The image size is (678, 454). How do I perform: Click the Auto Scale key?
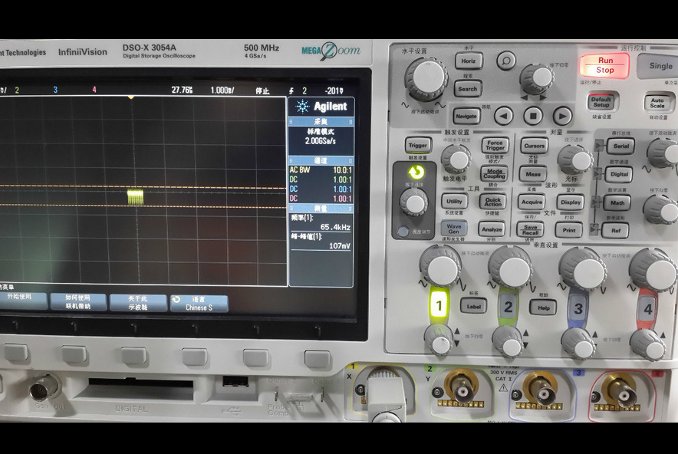pyautogui.click(x=657, y=103)
